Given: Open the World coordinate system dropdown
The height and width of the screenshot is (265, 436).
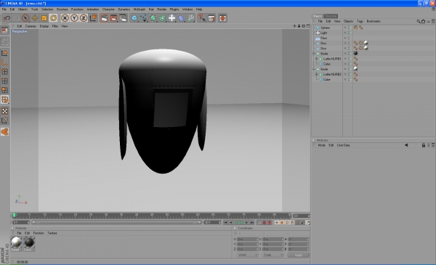Looking at the screenshot, I should (247, 255).
